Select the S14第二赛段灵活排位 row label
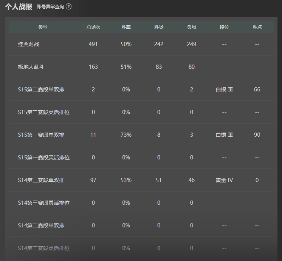Image resolution: width=282 pixels, height=261 pixels. click(x=44, y=248)
